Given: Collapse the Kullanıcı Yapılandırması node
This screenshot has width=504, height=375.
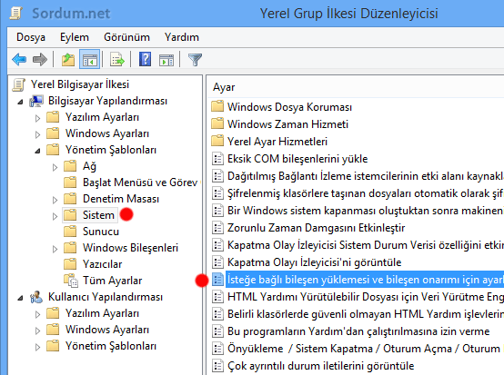Looking at the screenshot, I should coord(21,298).
